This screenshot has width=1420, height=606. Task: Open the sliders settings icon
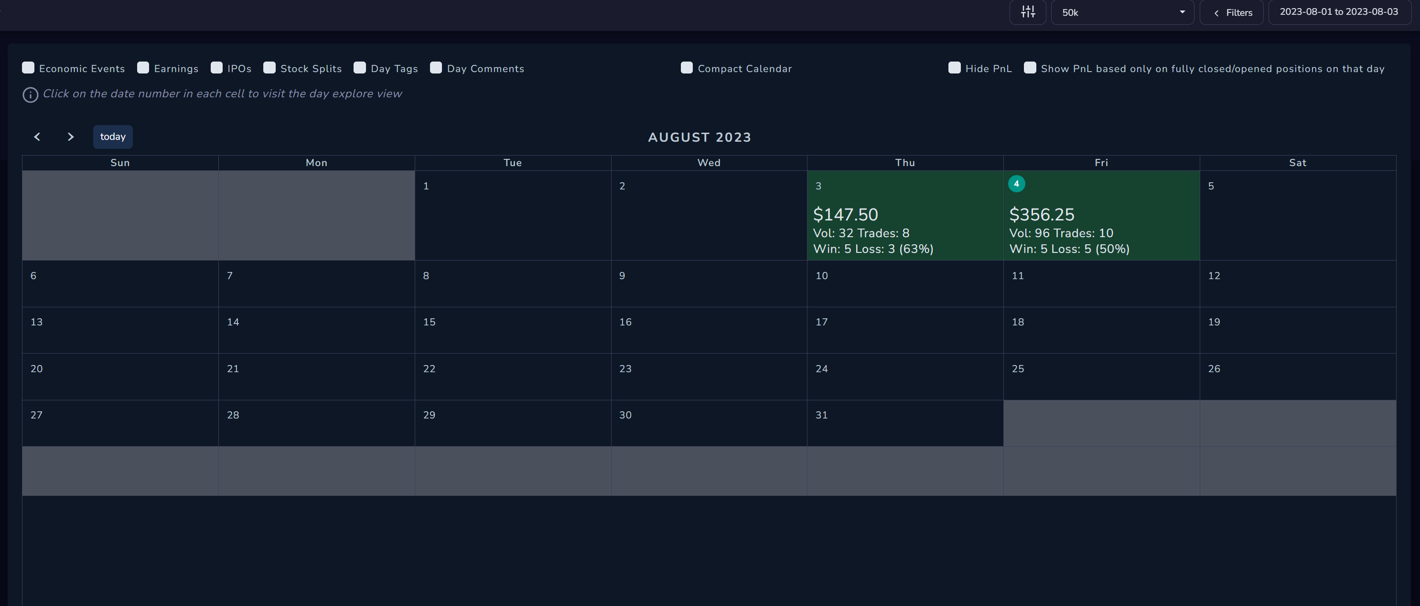point(1028,12)
